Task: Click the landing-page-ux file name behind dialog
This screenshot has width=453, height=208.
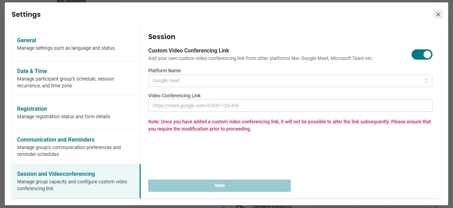Action: click(273, 206)
